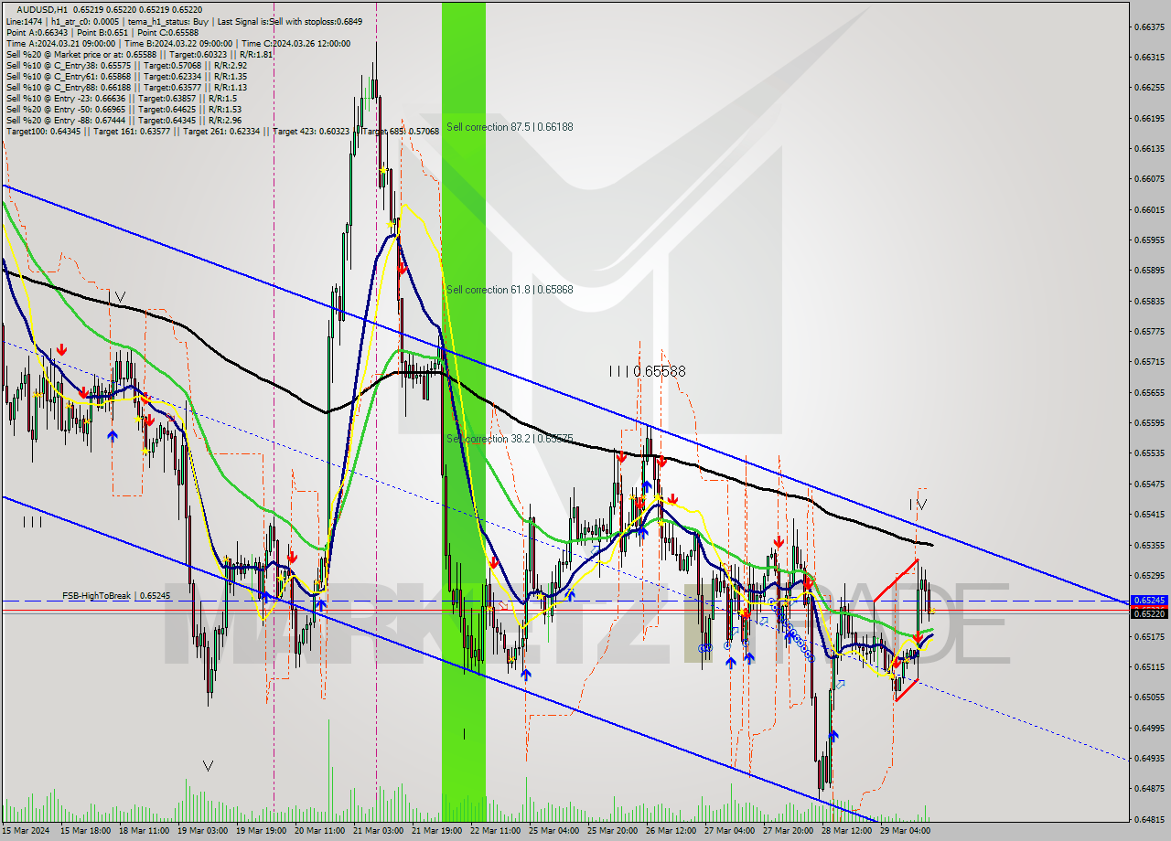1171x841 pixels.
Task: Click the '15 Mar 2024' date label
Action: (27, 831)
